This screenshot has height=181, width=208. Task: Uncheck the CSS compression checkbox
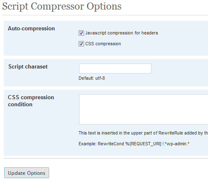[x=81, y=44]
